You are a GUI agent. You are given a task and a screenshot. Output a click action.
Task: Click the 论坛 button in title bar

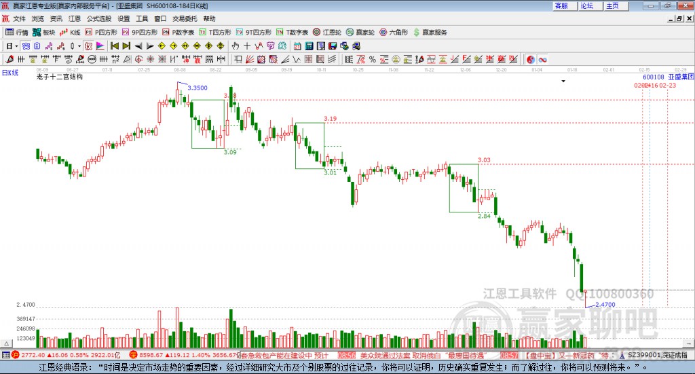pyautogui.click(x=590, y=5)
